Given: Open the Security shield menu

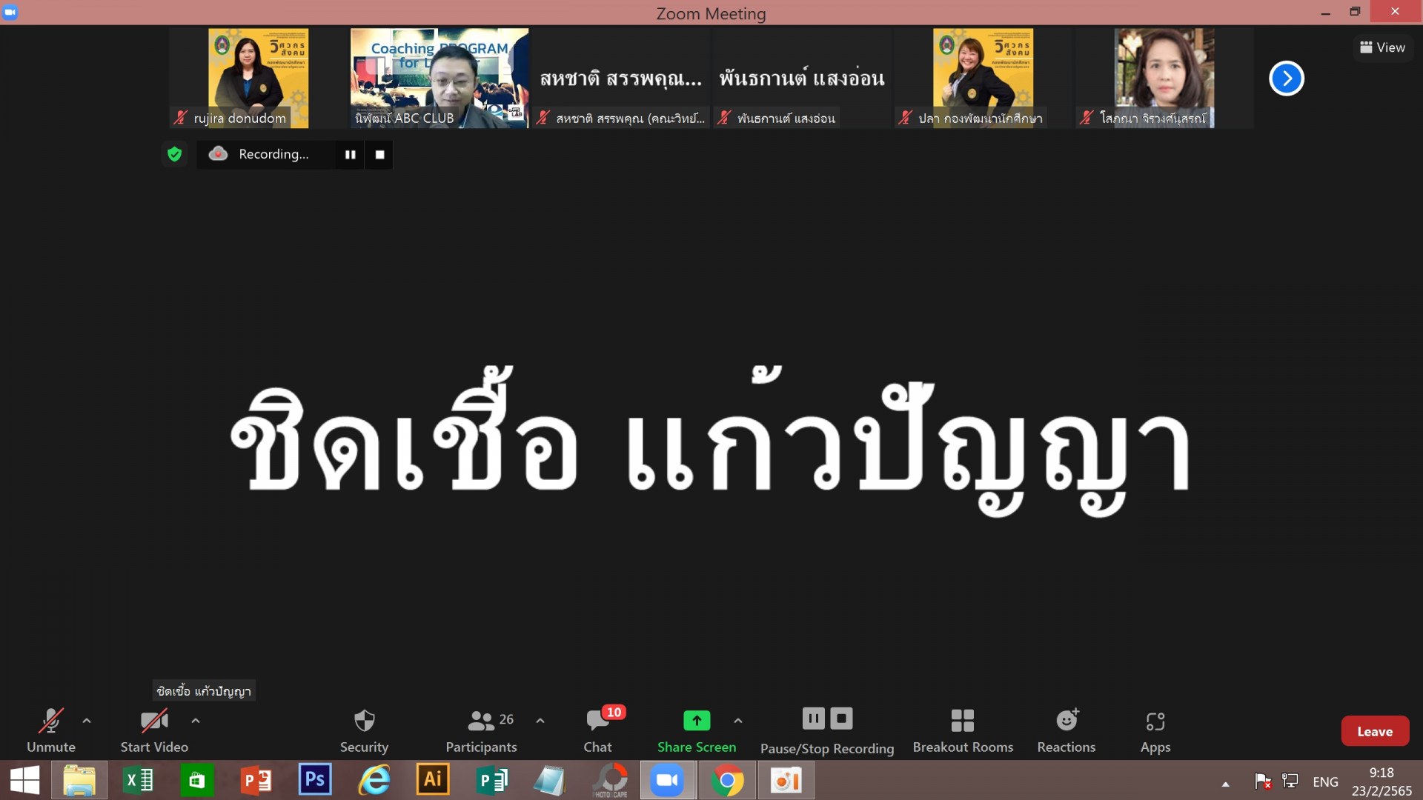Looking at the screenshot, I should [x=364, y=730].
